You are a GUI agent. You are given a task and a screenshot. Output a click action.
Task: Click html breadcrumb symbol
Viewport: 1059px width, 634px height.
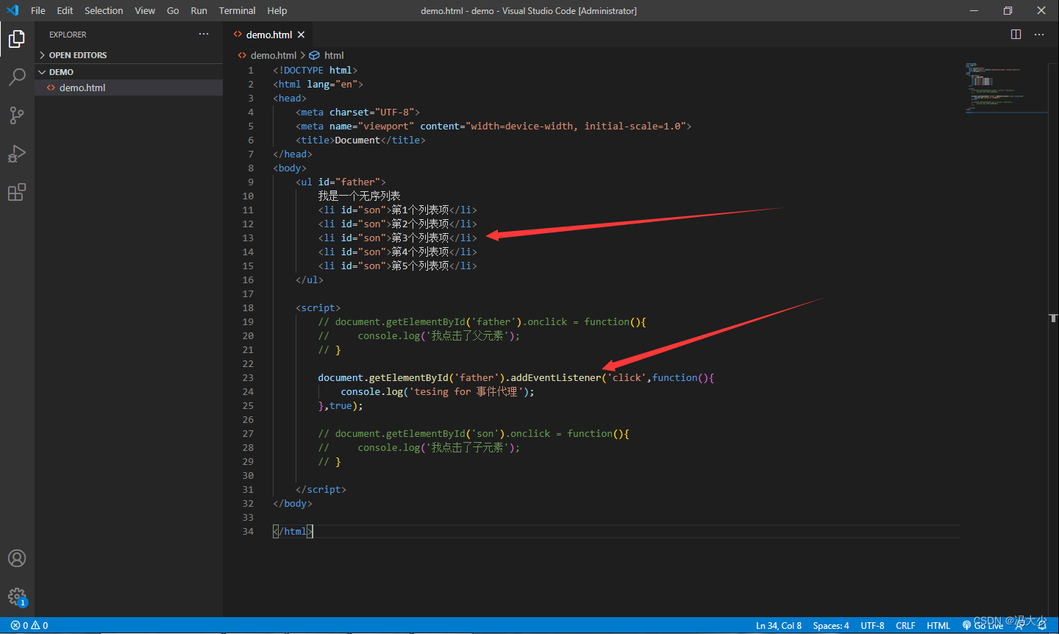click(x=327, y=55)
